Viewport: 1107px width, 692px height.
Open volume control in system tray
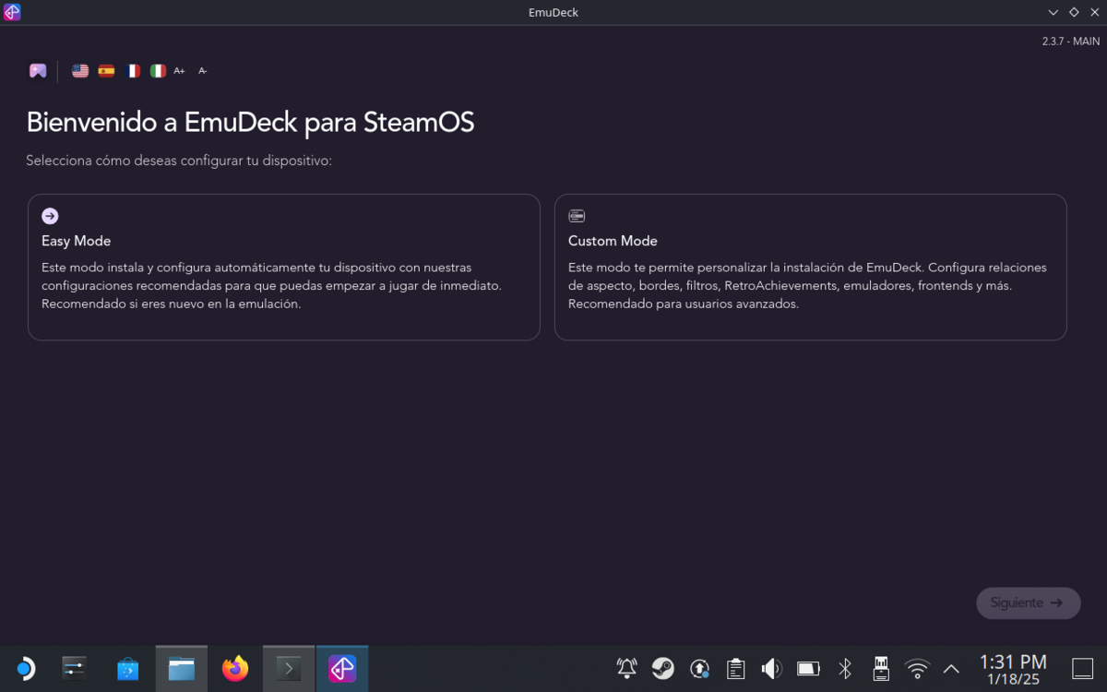pos(771,669)
